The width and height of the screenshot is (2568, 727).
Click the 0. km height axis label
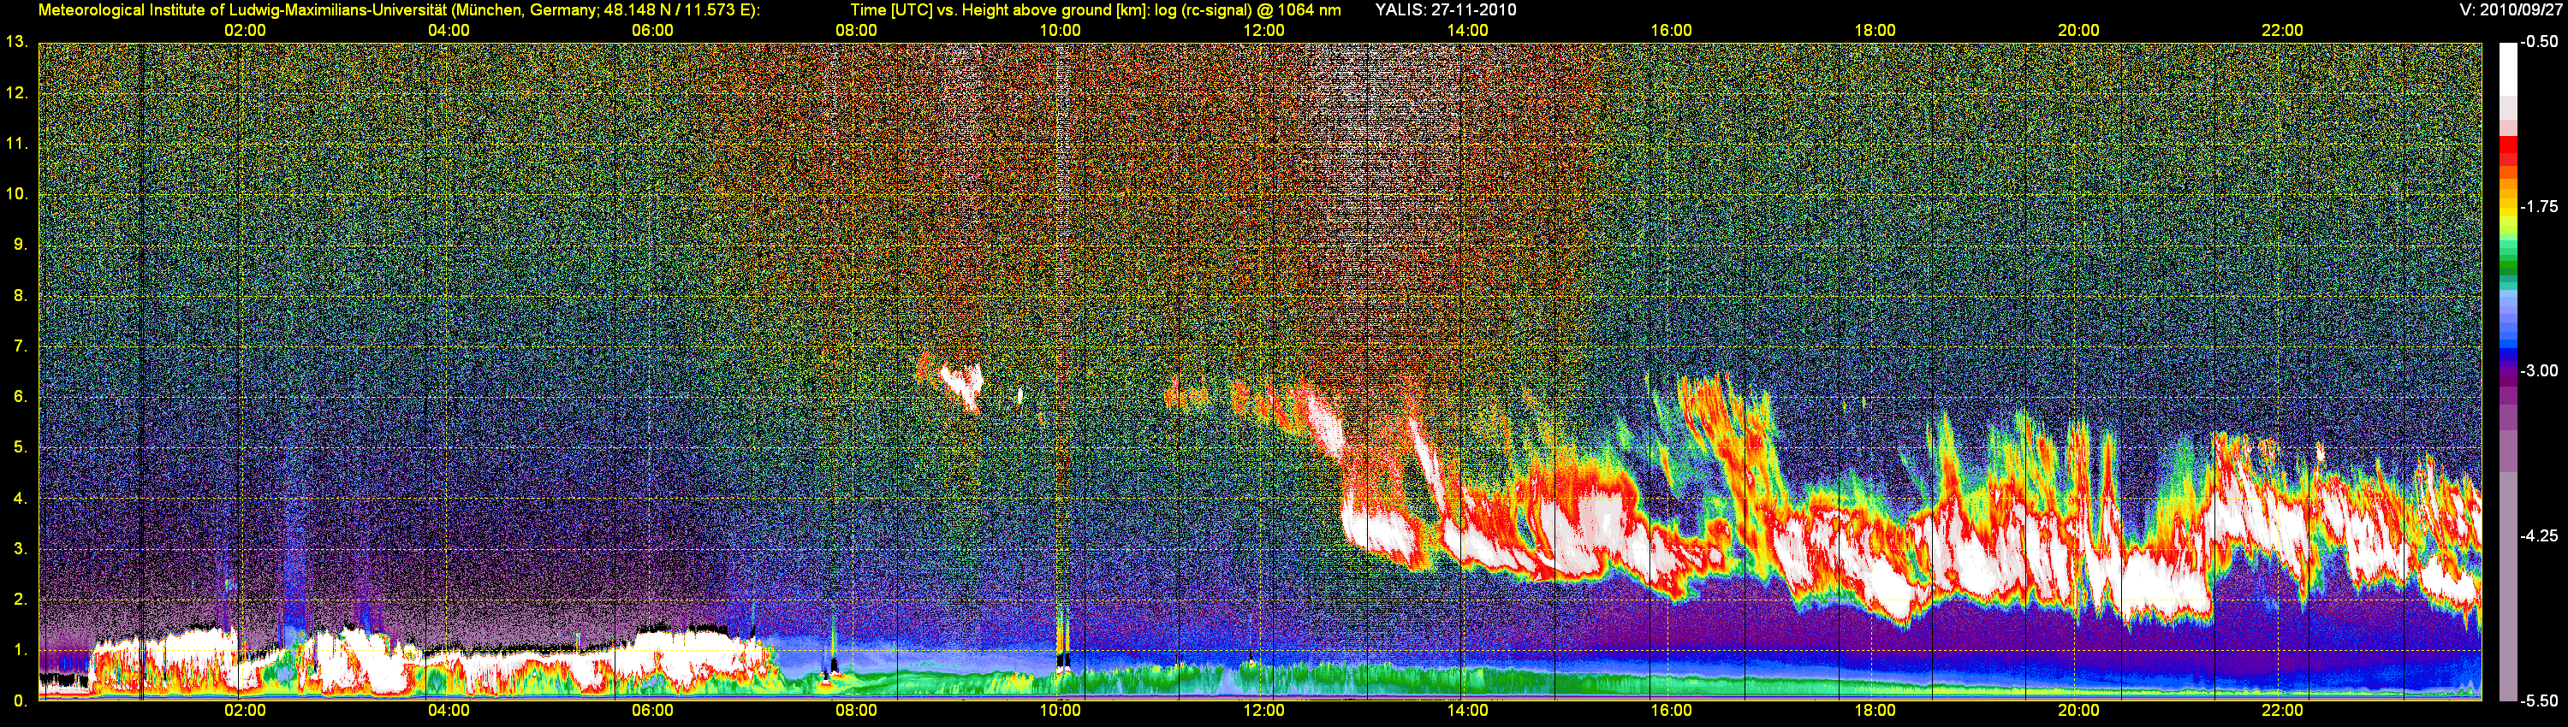[x=21, y=700]
